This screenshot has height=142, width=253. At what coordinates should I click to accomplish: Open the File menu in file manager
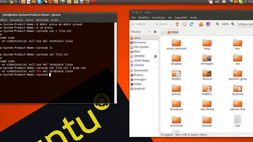coord(133,17)
